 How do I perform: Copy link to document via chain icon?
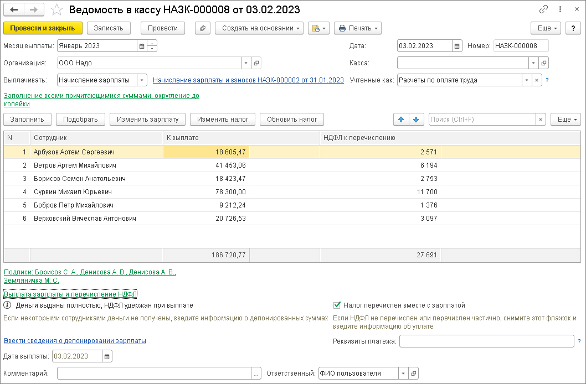pos(543,10)
